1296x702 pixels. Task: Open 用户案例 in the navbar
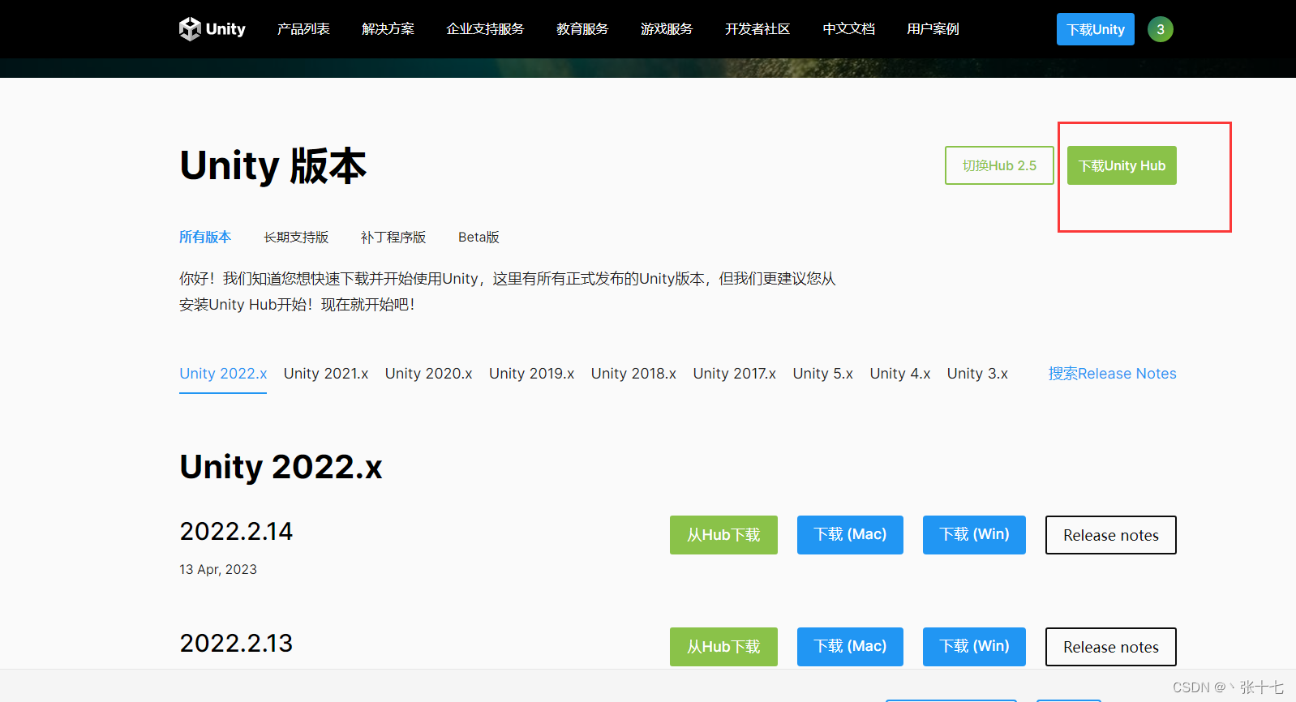pos(933,29)
